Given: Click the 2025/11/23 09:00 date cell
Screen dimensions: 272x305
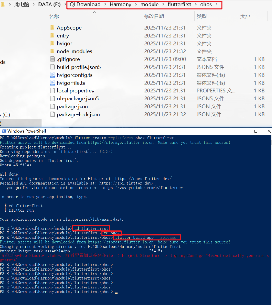Looking at the screenshot, I should coord(165,59).
